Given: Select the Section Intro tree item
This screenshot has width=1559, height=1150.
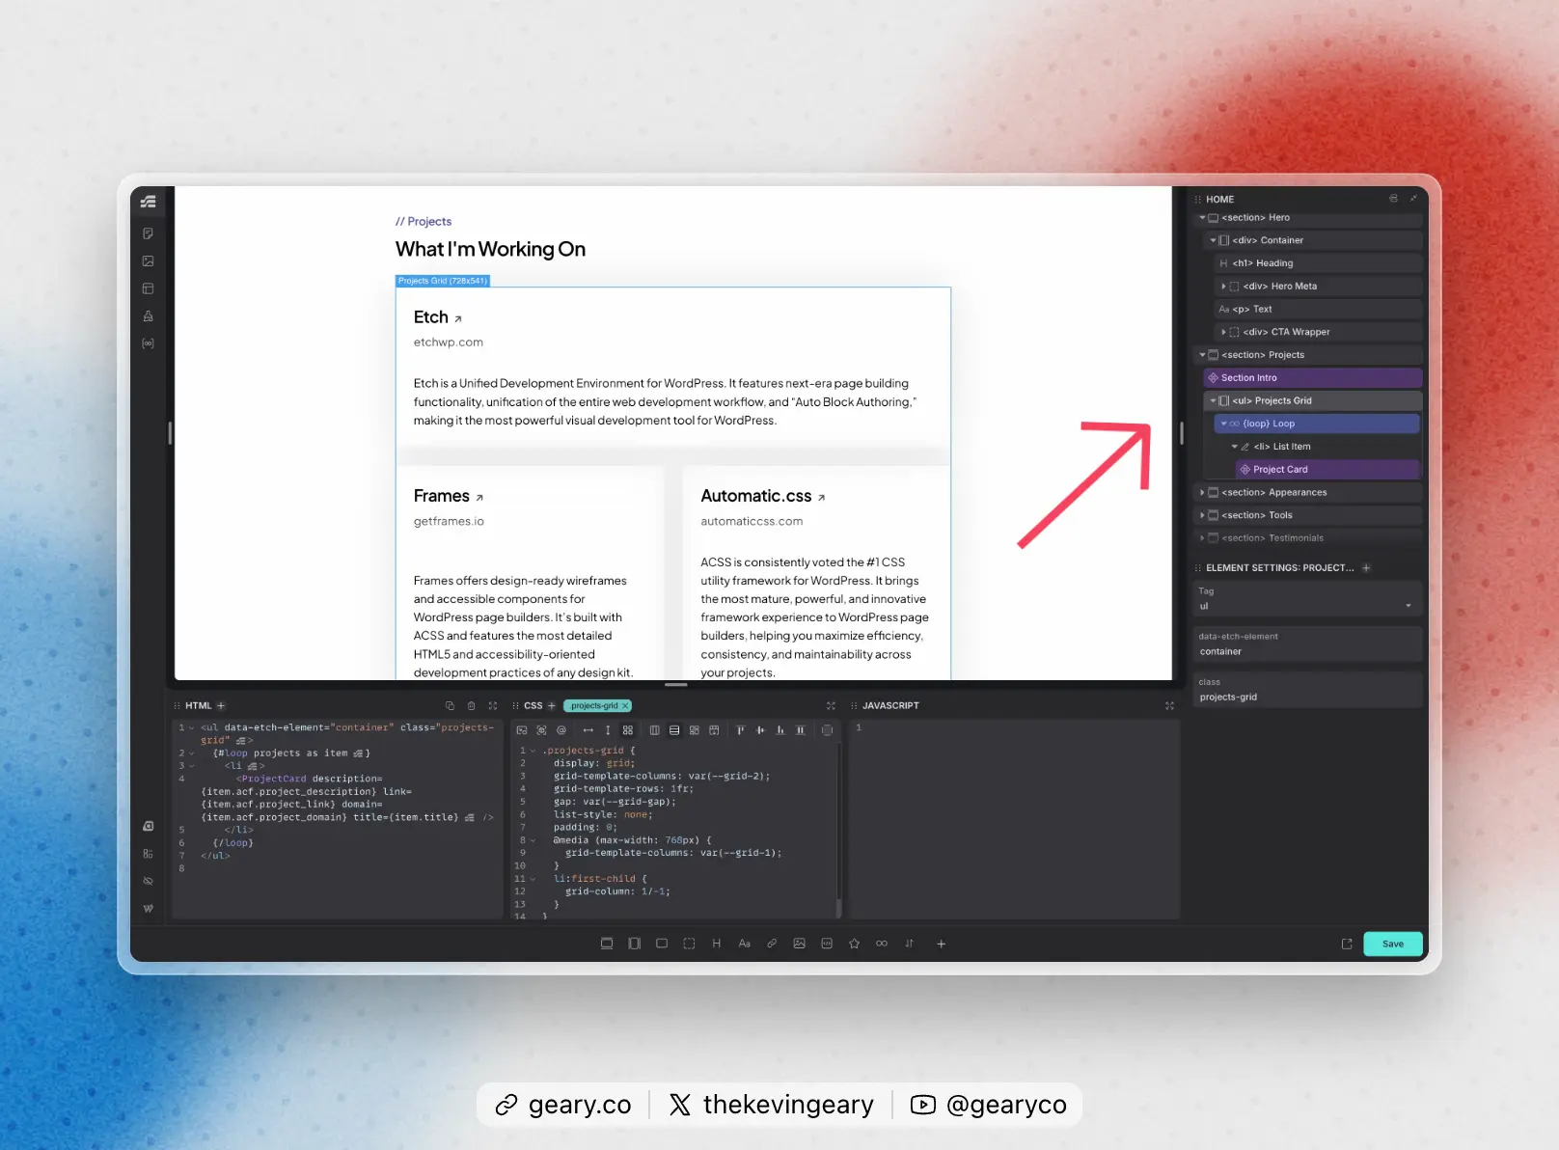Looking at the screenshot, I should coord(1249,378).
